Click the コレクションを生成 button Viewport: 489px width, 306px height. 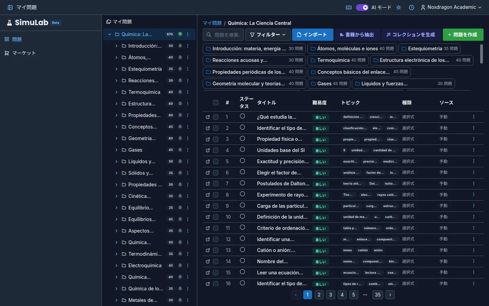(x=411, y=35)
